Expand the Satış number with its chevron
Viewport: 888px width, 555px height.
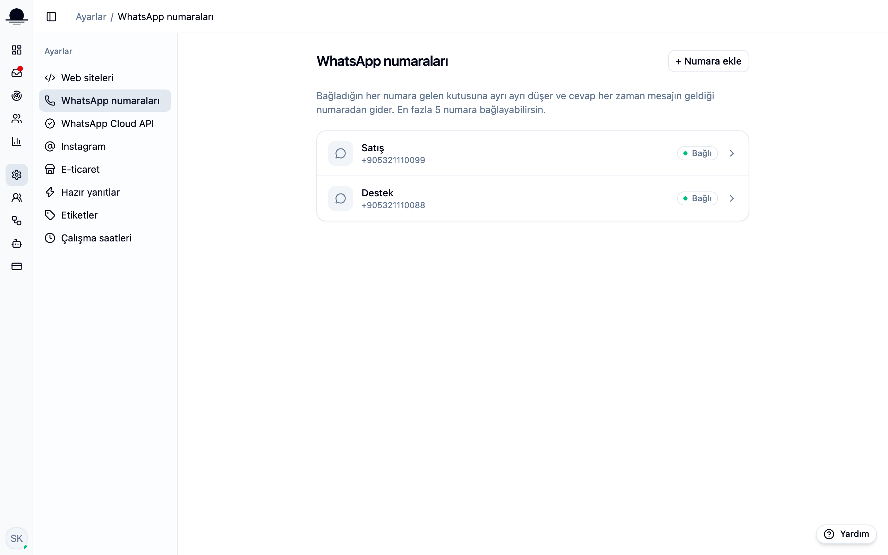732,153
